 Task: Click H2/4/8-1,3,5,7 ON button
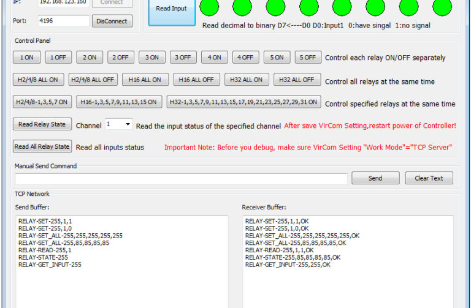coord(42,102)
